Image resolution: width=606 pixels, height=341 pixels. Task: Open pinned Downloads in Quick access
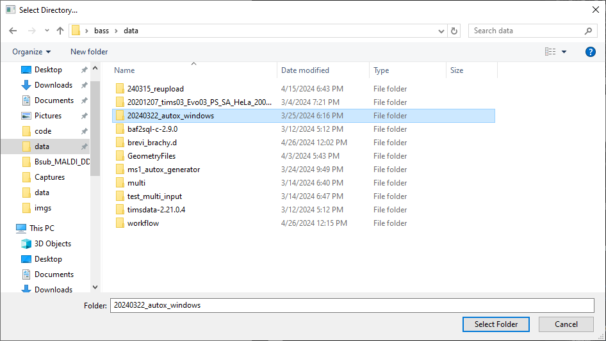(53, 85)
